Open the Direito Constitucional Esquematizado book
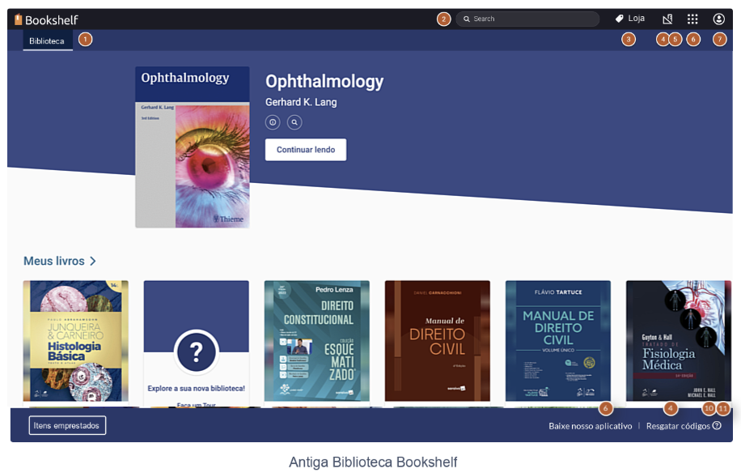This screenshot has height=473, width=741. (x=316, y=341)
